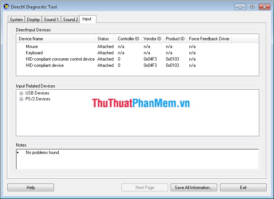Click Save All Information button
The image size is (274, 199).
[194, 188]
